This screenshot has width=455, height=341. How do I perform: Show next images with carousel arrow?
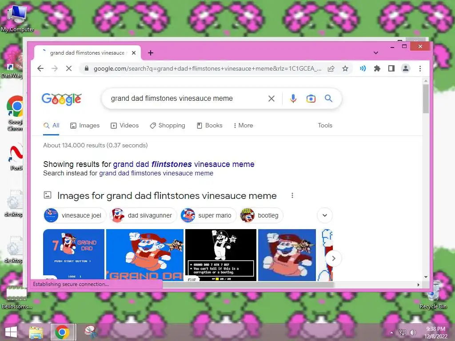[333, 258]
